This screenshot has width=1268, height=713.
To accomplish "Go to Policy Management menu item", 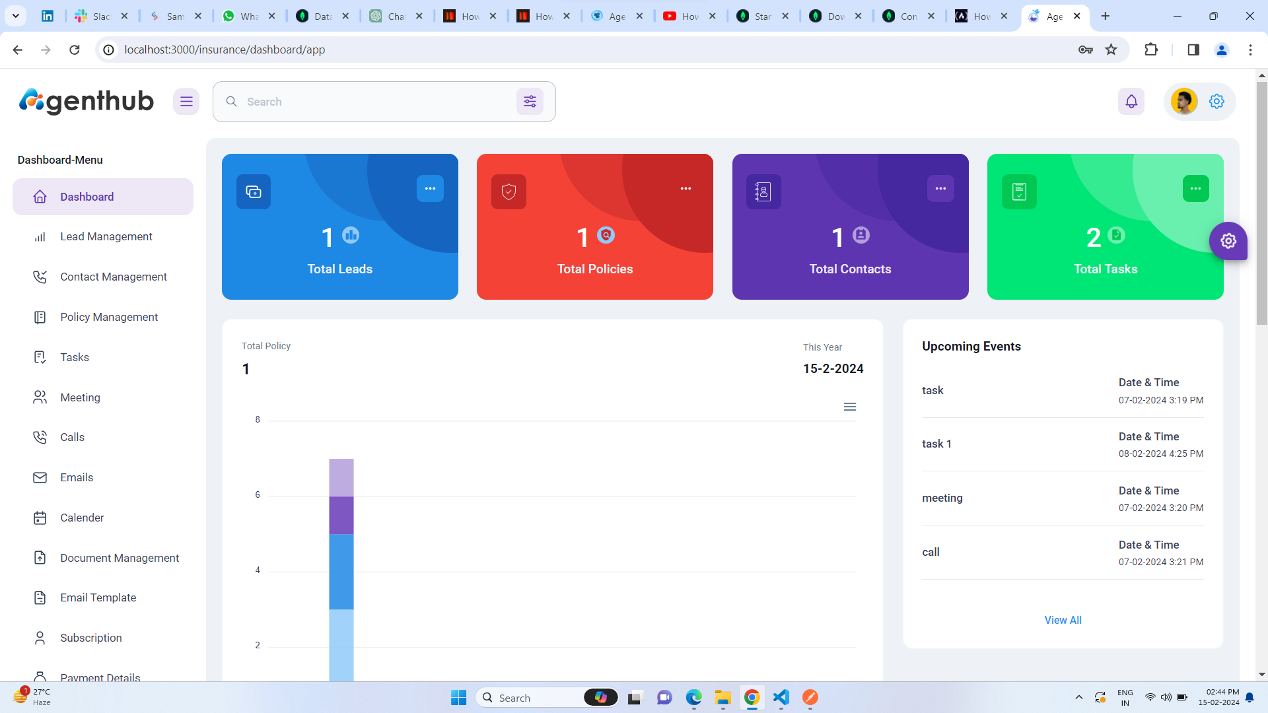I will tap(109, 317).
